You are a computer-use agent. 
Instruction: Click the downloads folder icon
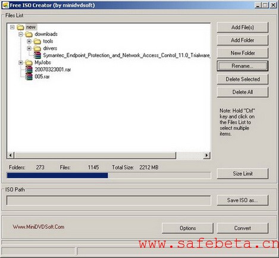(x=29, y=34)
